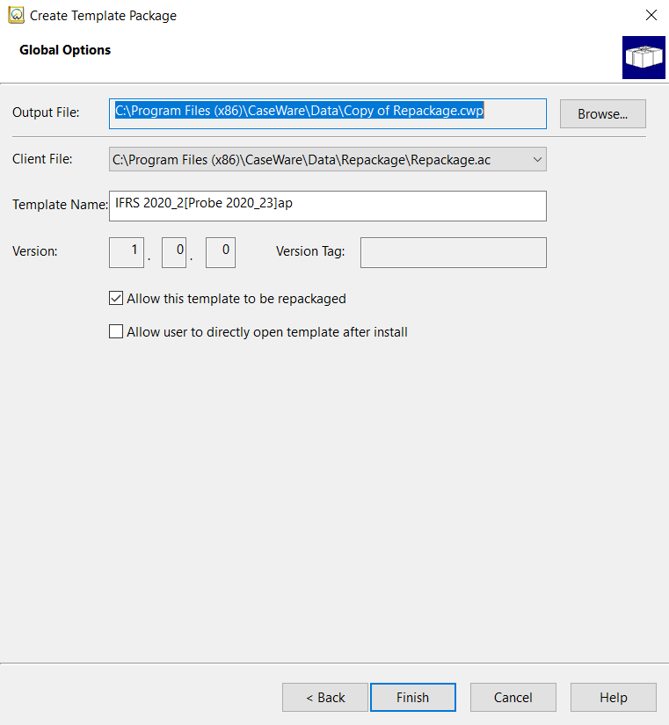The width and height of the screenshot is (669, 725).
Task: Go back with the < Back button
Action: tap(325, 697)
